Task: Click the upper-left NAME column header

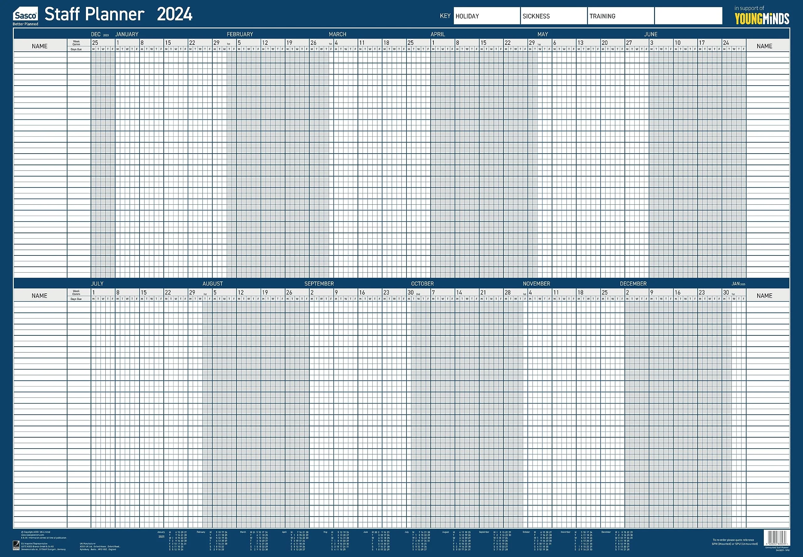Action: click(x=40, y=46)
